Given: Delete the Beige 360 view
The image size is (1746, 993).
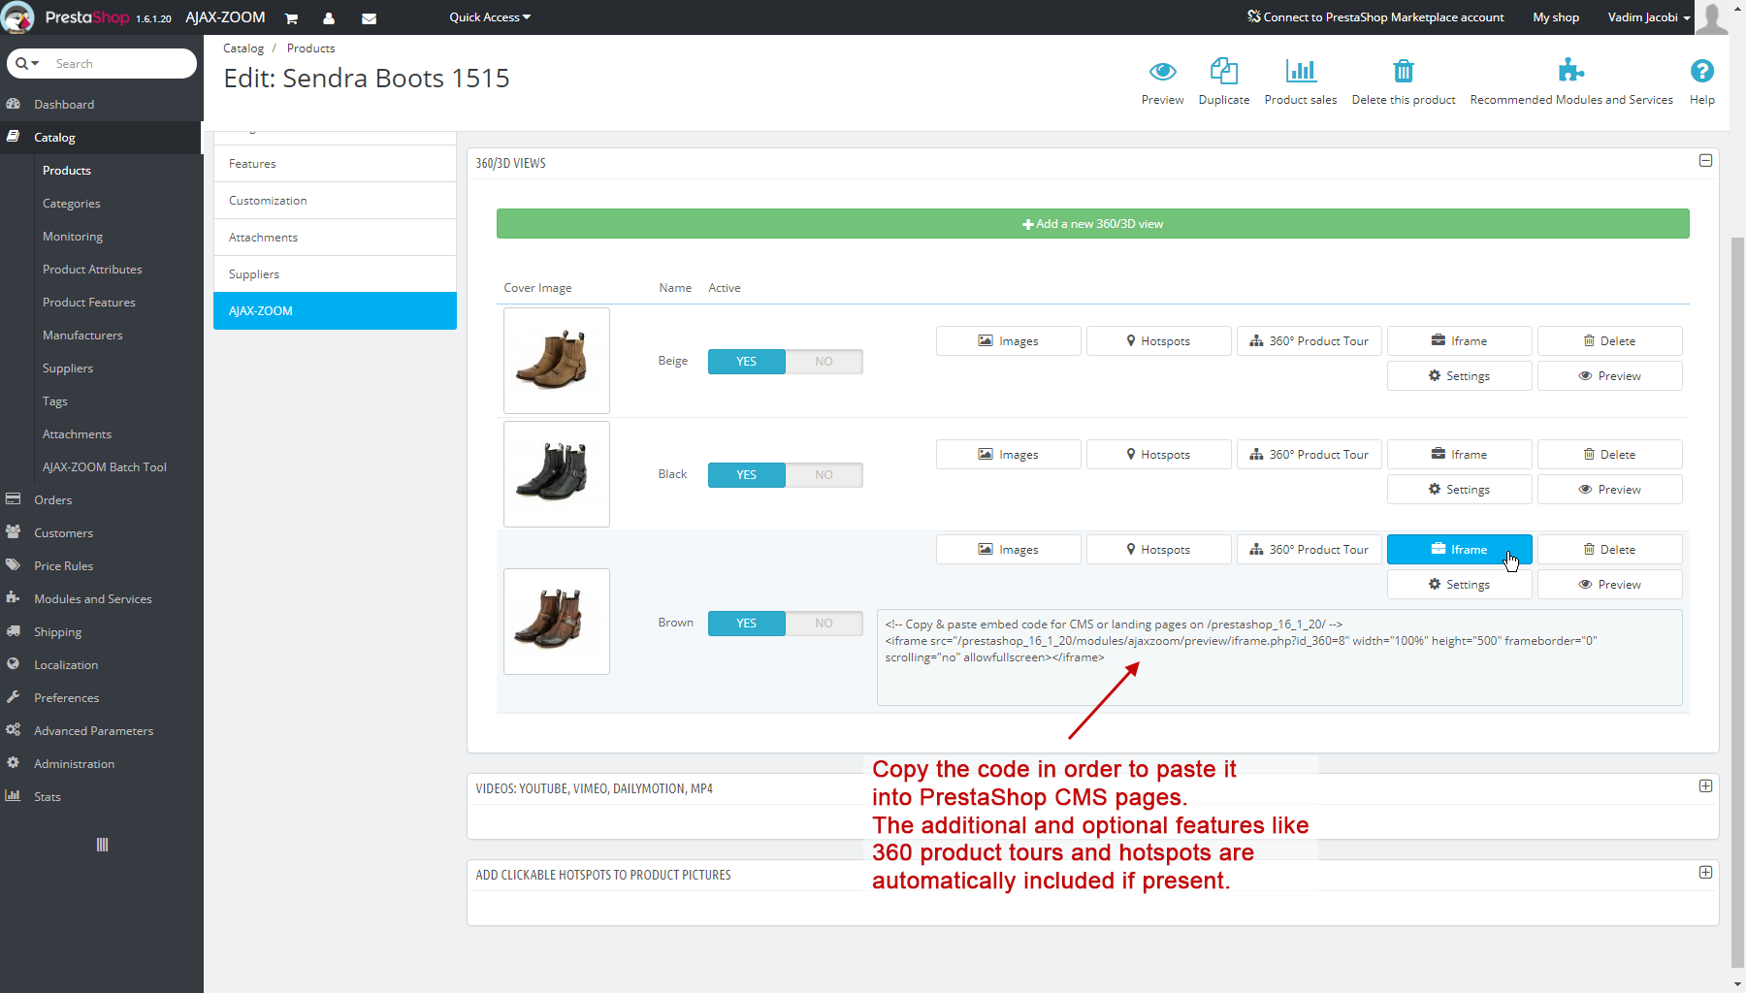Looking at the screenshot, I should click(x=1610, y=341).
